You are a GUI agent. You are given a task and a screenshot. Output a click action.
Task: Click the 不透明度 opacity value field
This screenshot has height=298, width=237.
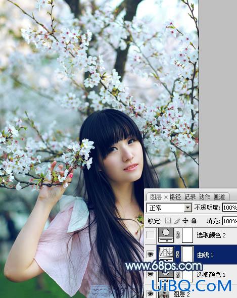pos(229,208)
